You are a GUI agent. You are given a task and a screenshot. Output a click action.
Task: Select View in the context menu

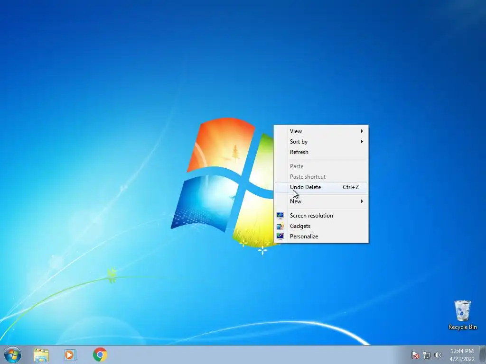click(321, 131)
